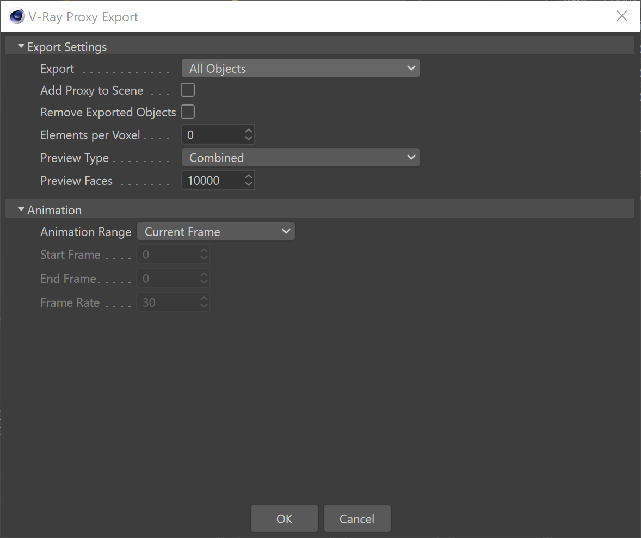Viewport: 641px width, 538px height.
Task: Click the Cancel button
Action: [357, 518]
